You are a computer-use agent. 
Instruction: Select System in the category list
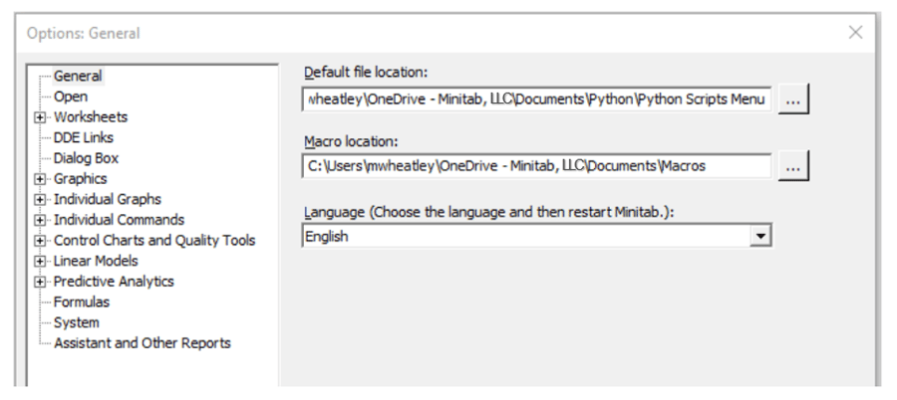[x=76, y=322]
